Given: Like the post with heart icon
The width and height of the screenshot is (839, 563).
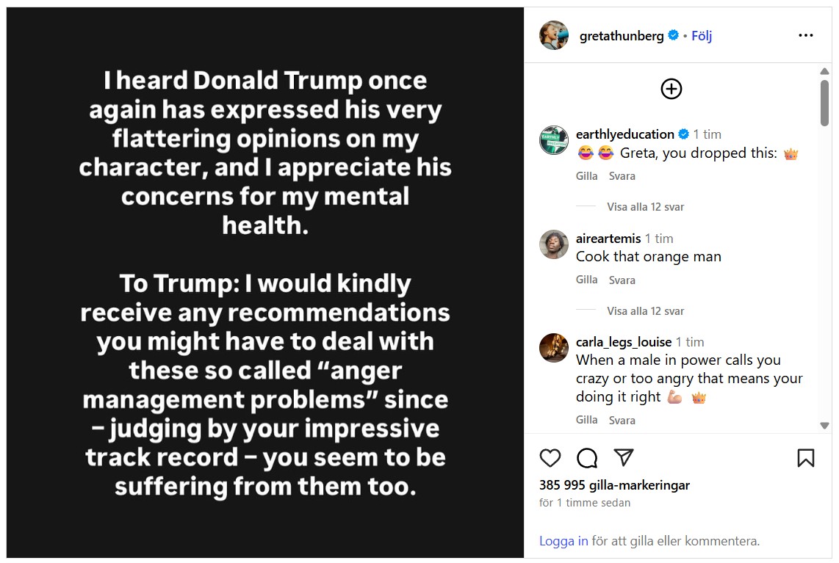Looking at the screenshot, I should (x=550, y=458).
